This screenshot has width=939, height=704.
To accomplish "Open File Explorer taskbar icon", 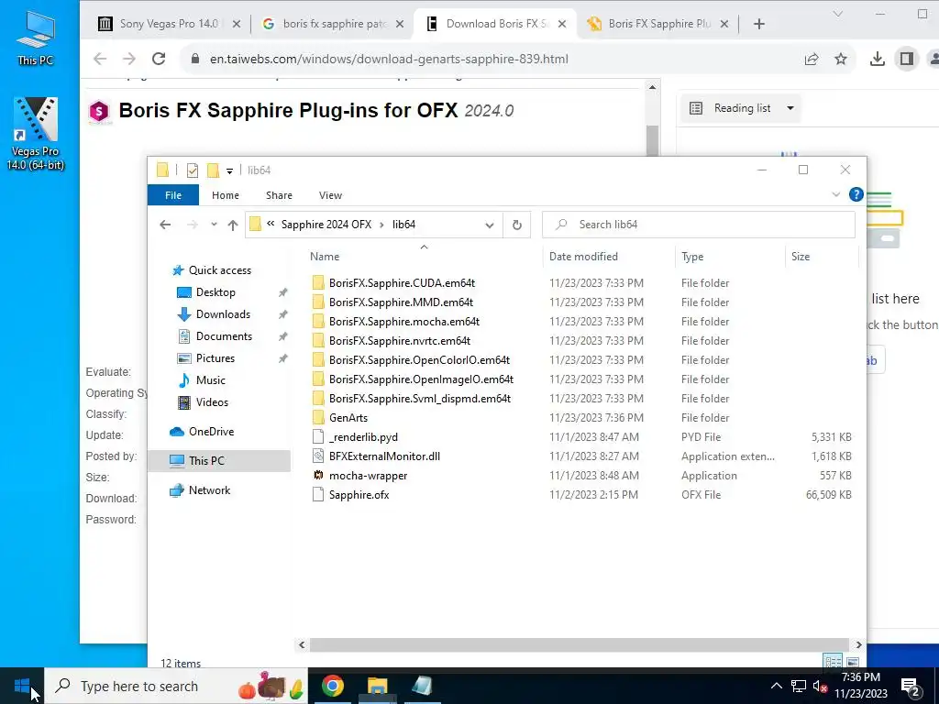I will tap(377, 686).
